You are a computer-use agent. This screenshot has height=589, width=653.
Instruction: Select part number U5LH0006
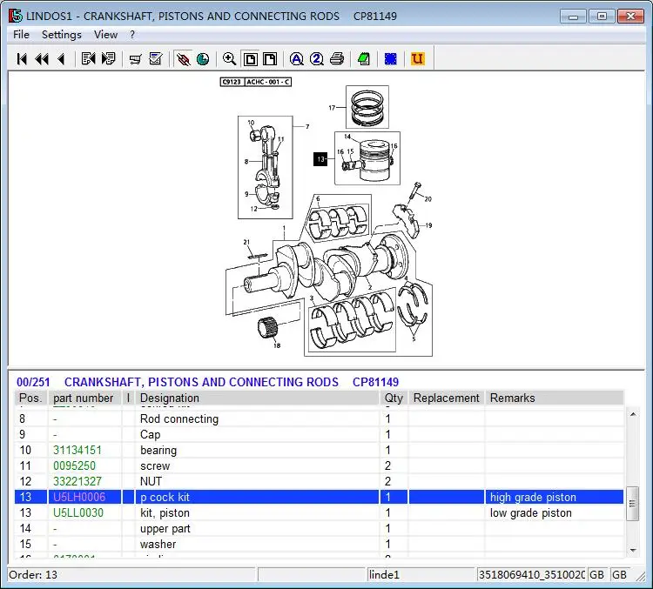tap(79, 497)
